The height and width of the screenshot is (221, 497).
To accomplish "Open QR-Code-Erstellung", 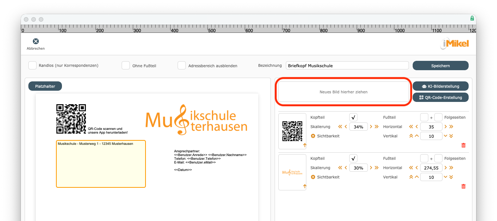I will pyautogui.click(x=440, y=97).
